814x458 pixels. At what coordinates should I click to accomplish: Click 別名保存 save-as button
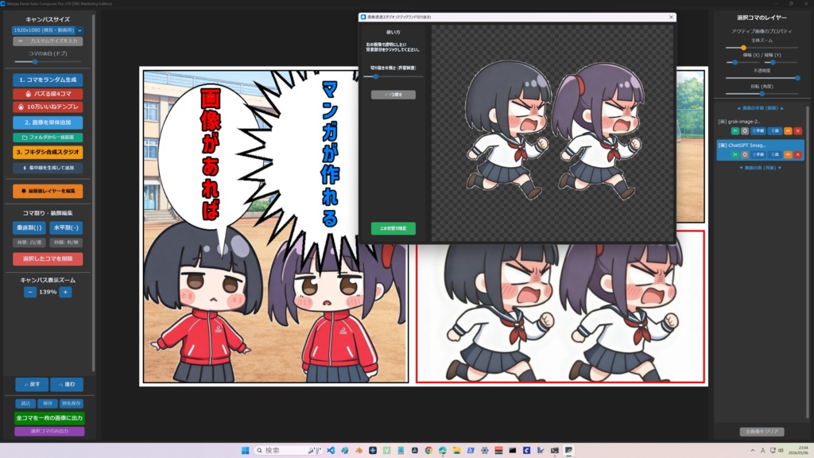click(71, 403)
